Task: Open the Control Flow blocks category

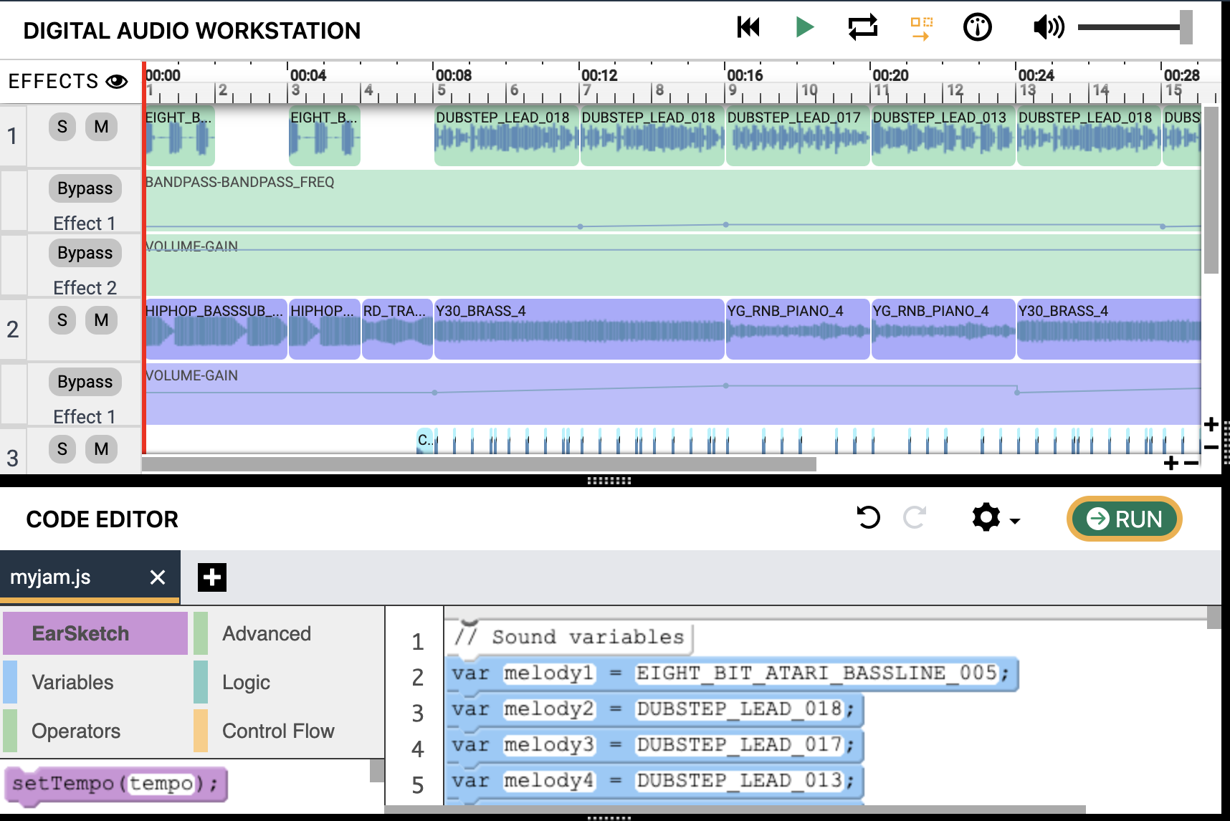Action: (x=278, y=731)
